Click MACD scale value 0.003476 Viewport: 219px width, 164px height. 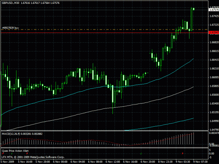[214, 133]
